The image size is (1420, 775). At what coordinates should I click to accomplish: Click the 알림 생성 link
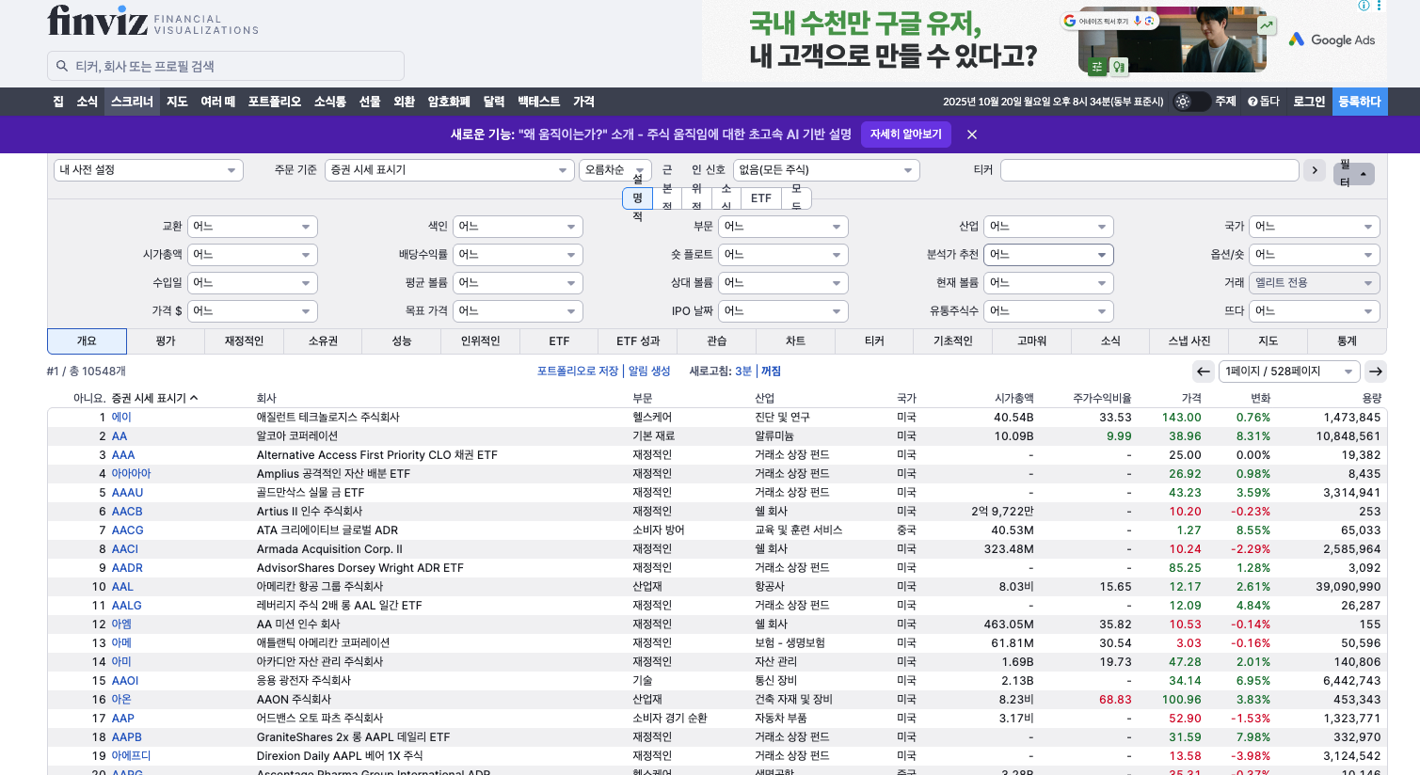click(x=649, y=372)
